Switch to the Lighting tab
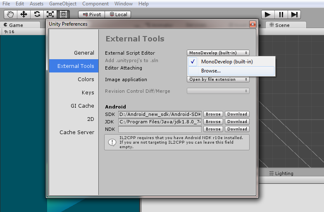The width and height of the screenshot is (324, 212). click(281, 173)
